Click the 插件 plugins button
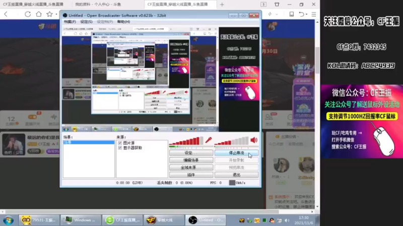 (x=191, y=175)
